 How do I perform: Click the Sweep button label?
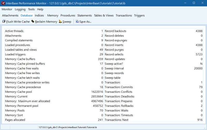(x=67, y=22)
